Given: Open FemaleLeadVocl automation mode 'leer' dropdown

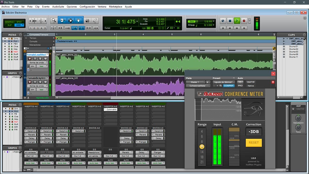Looking at the screenshot, I should pos(41,66).
